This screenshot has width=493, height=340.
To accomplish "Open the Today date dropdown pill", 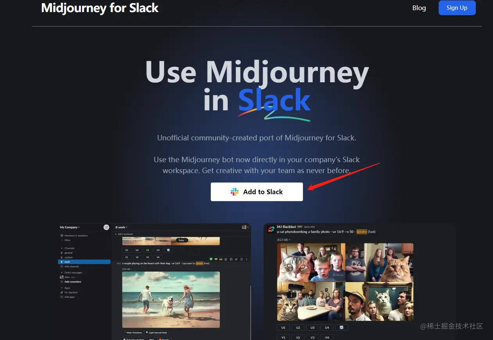I will [182, 240].
